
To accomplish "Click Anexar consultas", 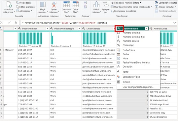I will 166,7.
